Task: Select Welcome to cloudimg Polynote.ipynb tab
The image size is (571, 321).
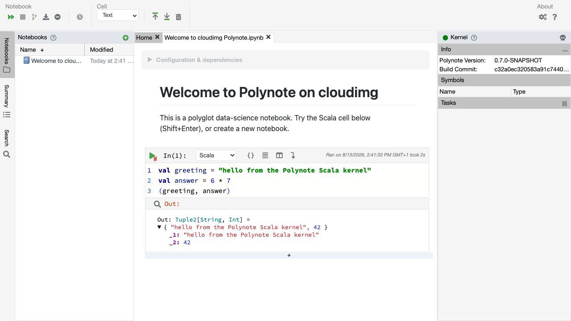Action: [214, 37]
